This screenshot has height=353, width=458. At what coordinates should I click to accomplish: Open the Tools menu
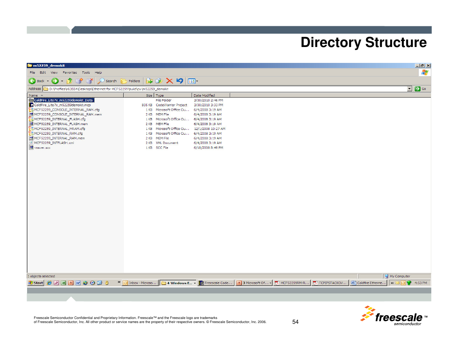click(86, 73)
